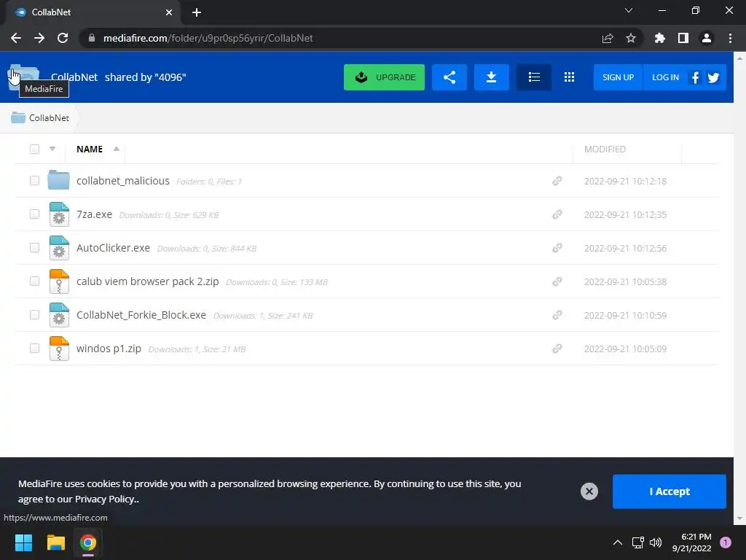
Task: Open Windows Start menu
Action: coord(23,542)
